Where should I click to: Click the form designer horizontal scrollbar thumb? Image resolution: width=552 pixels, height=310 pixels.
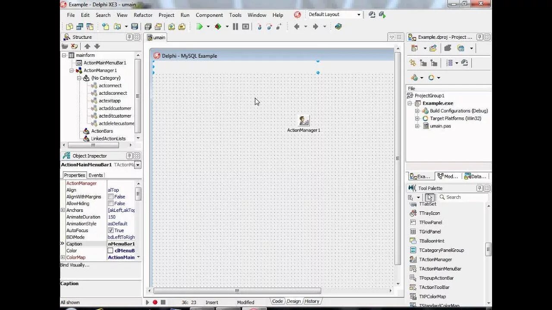tap(237, 291)
